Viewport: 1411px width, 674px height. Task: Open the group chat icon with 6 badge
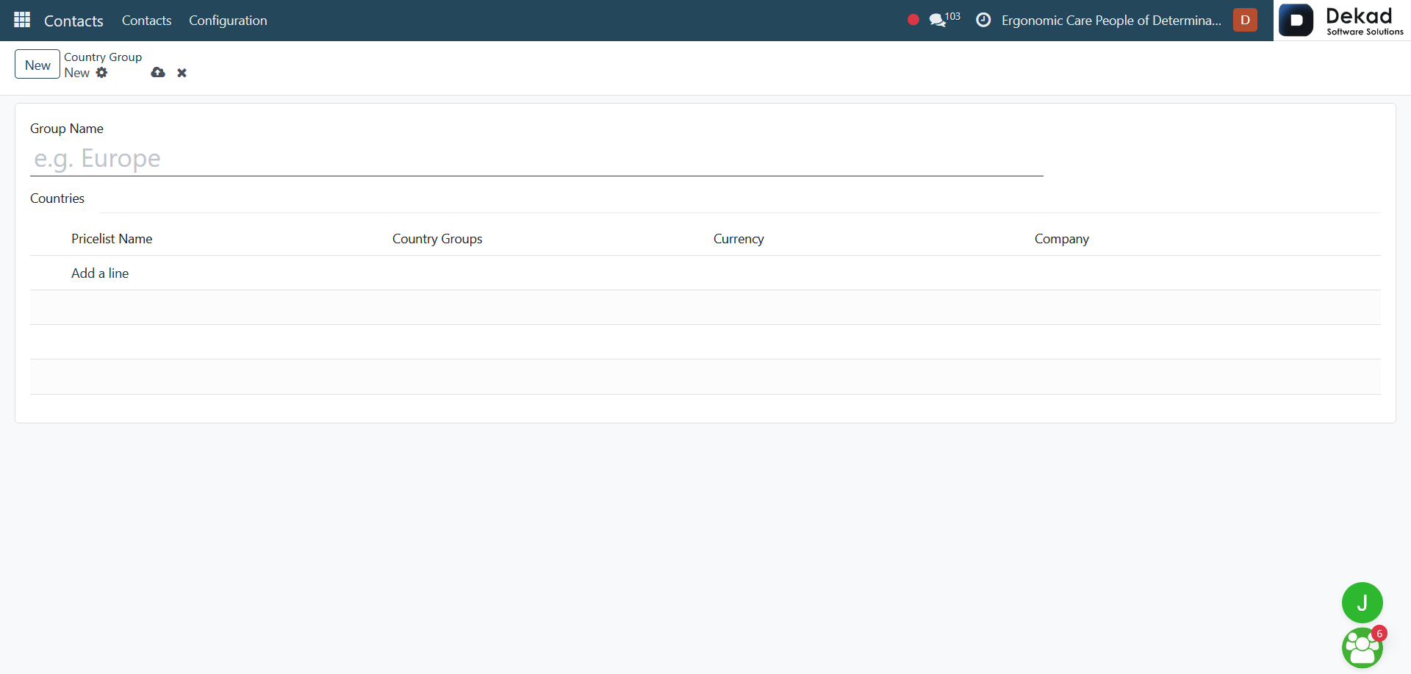point(1362,648)
